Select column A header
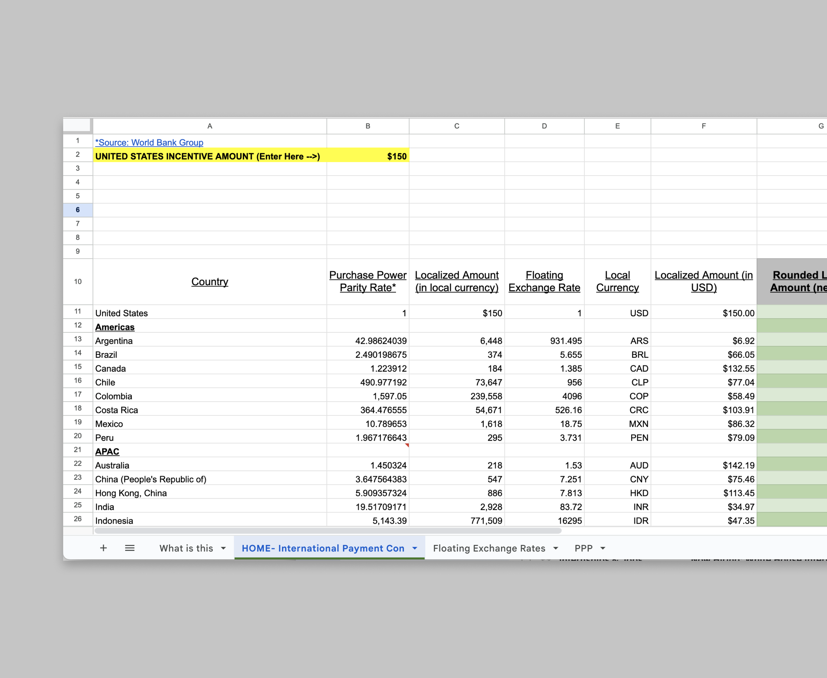827x678 pixels. pos(210,126)
